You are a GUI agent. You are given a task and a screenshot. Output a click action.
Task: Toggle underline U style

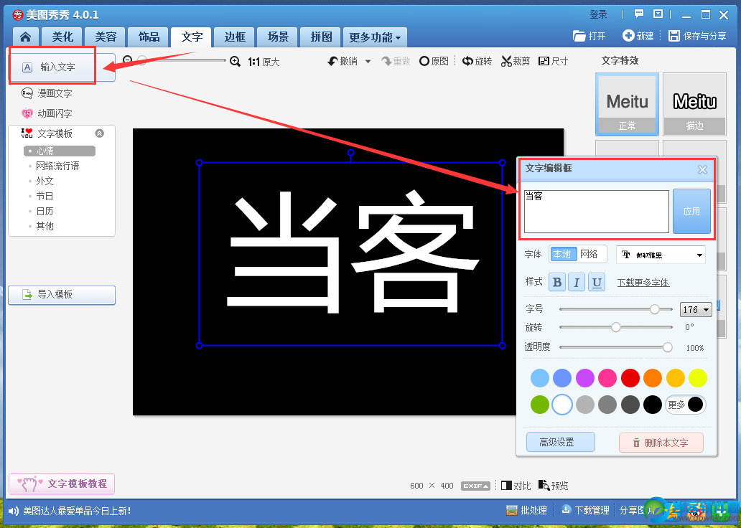pyautogui.click(x=597, y=283)
